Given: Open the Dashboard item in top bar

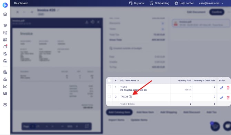Looking at the screenshot, I should (x=21, y=3).
